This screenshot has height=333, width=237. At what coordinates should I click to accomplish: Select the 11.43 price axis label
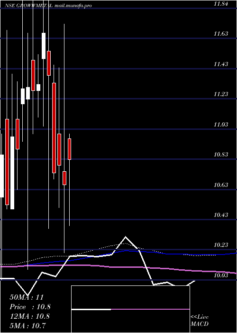point(221,64)
